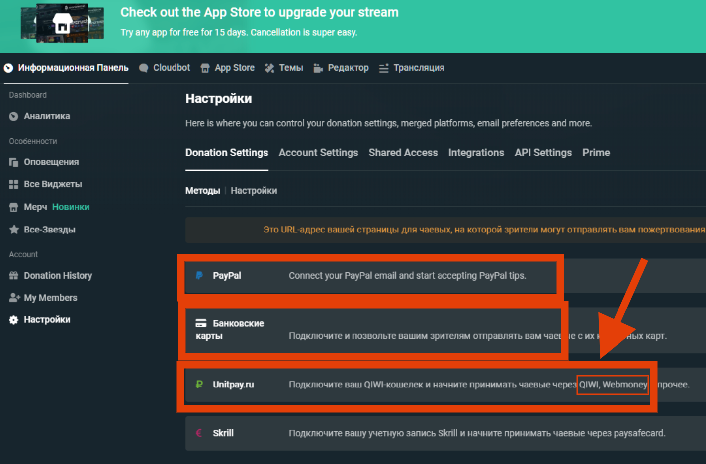Click the orange URL-адрес tip page notice
The height and width of the screenshot is (464, 706).
[x=484, y=230]
